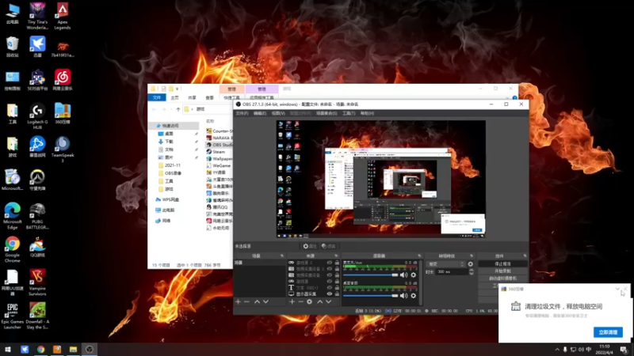634x356 pixels.
Task: Open OBS 视图(V) menu
Action: click(x=278, y=113)
